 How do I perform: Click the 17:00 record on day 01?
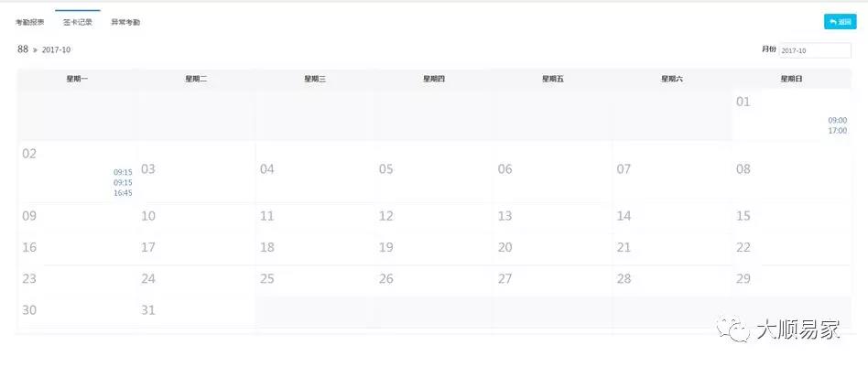(837, 131)
